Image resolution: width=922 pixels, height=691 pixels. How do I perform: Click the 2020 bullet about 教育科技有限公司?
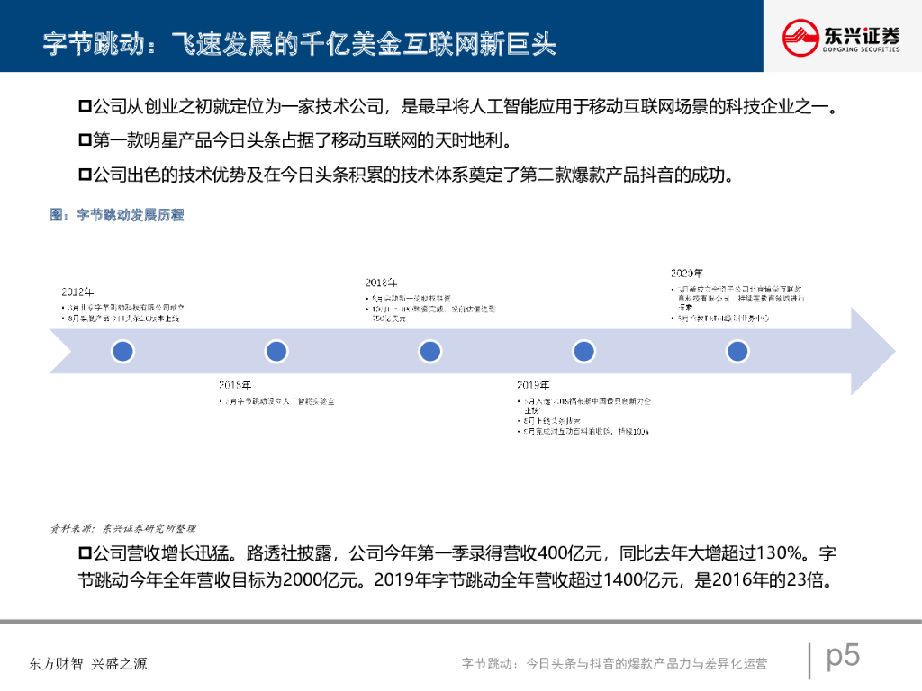pyautogui.click(x=737, y=298)
